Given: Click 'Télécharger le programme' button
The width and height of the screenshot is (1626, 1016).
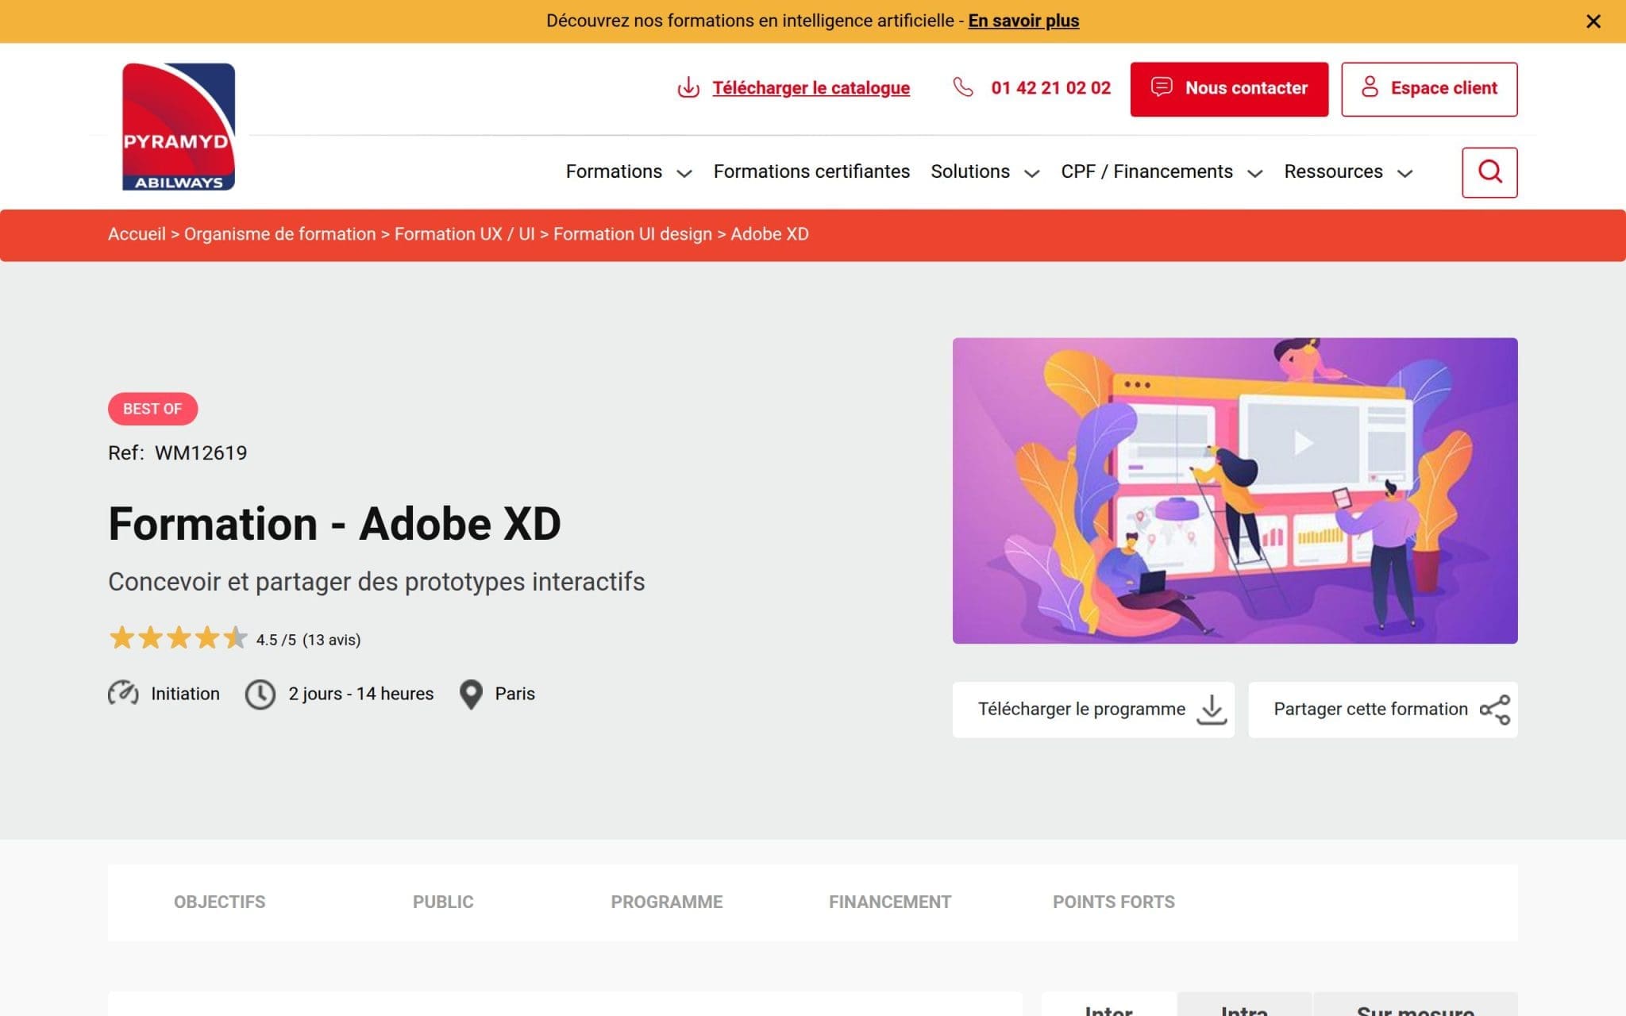Looking at the screenshot, I should point(1093,710).
